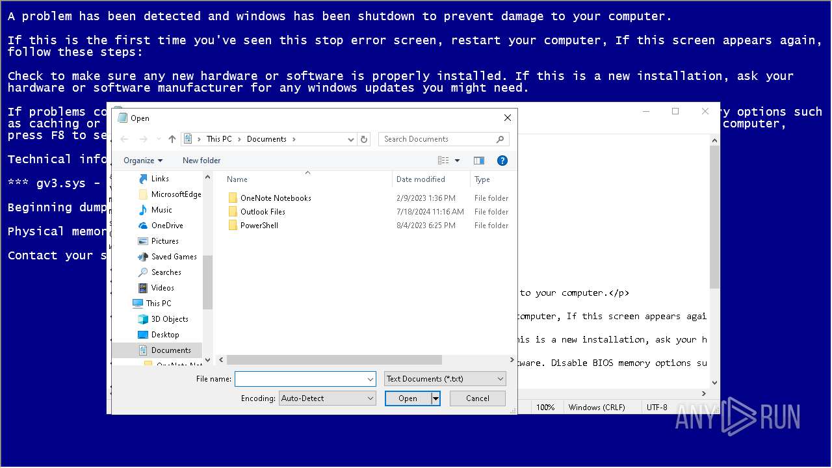Click the File name input field
Screen dimensions: 832x468
pyautogui.click(x=300, y=379)
